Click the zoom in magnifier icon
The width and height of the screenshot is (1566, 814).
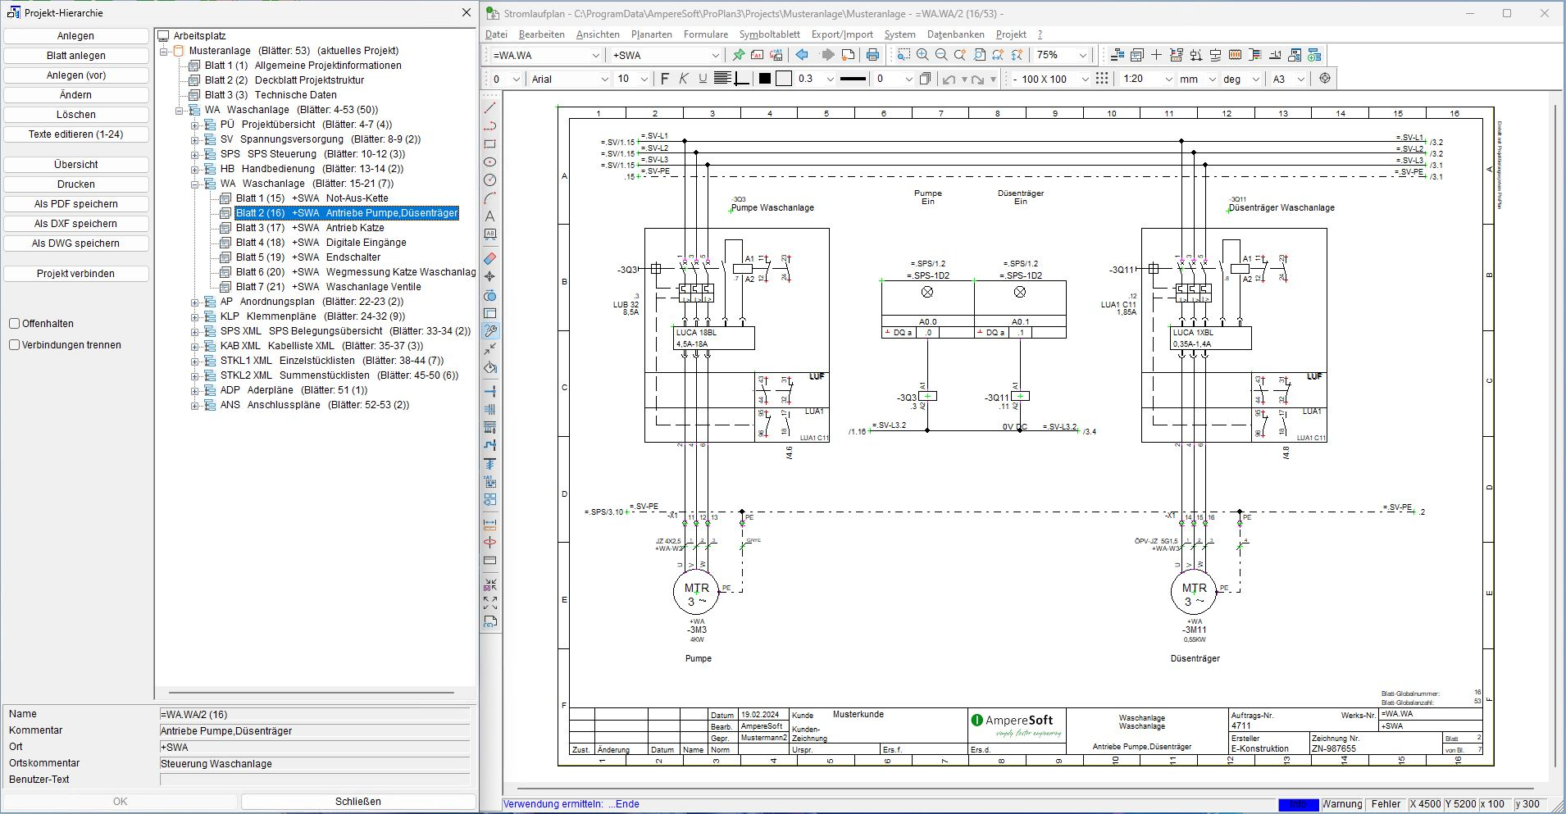922,55
